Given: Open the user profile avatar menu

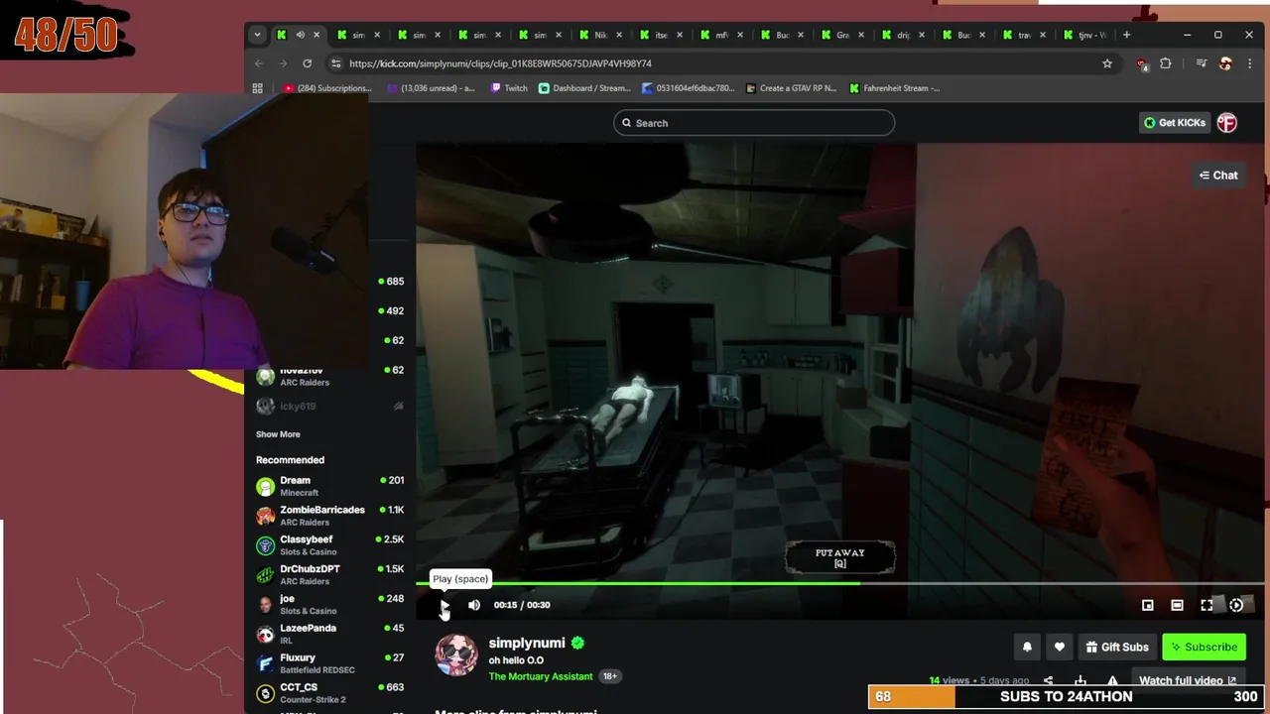Looking at the screenshot, I should pyautogui.click(x=1227, y=123).
